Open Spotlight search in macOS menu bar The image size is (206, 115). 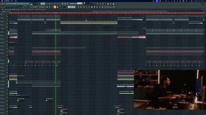click(189, 1)
